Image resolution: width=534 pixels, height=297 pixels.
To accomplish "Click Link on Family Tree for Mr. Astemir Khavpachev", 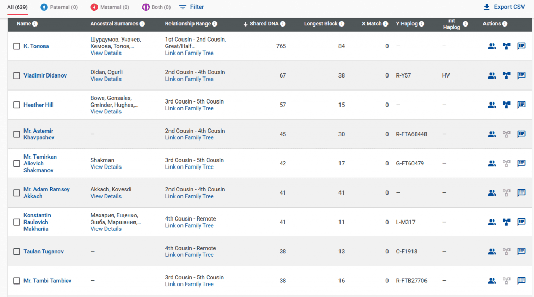I will tap(189, 138).
